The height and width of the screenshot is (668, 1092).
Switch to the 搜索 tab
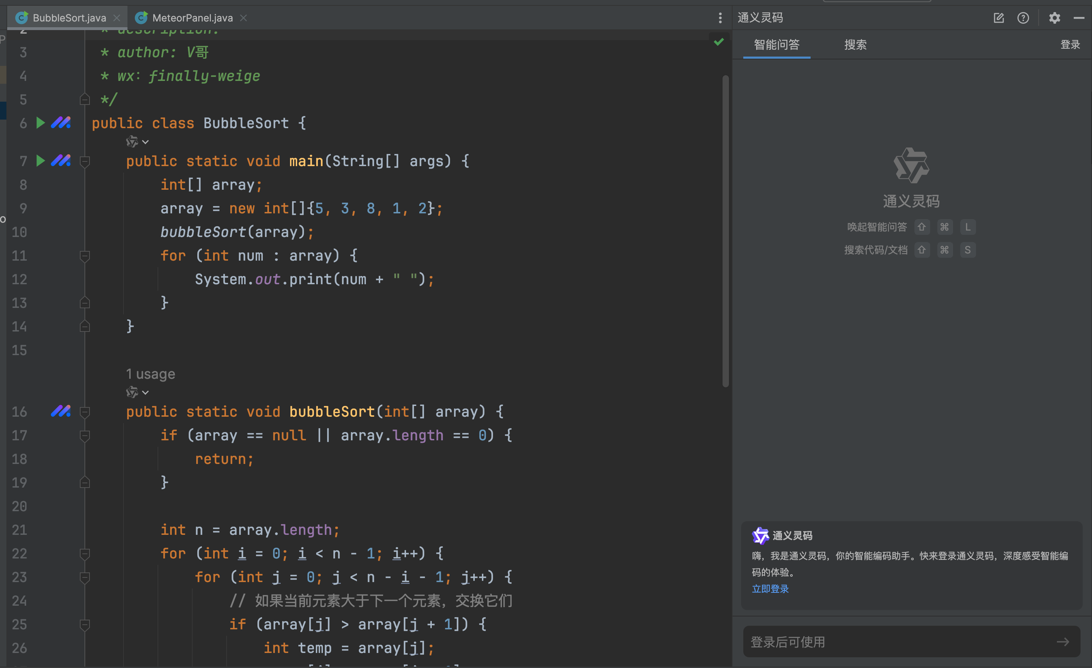(855, 45)
